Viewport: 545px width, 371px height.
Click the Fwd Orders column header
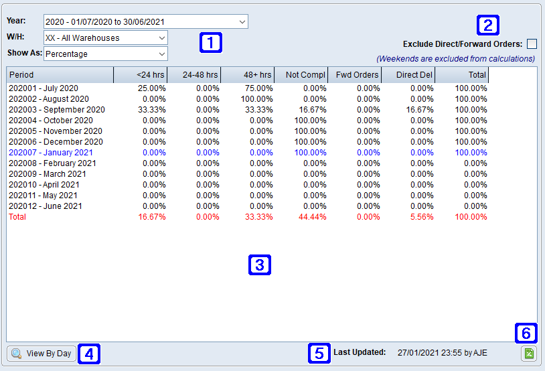coord(354,75)
